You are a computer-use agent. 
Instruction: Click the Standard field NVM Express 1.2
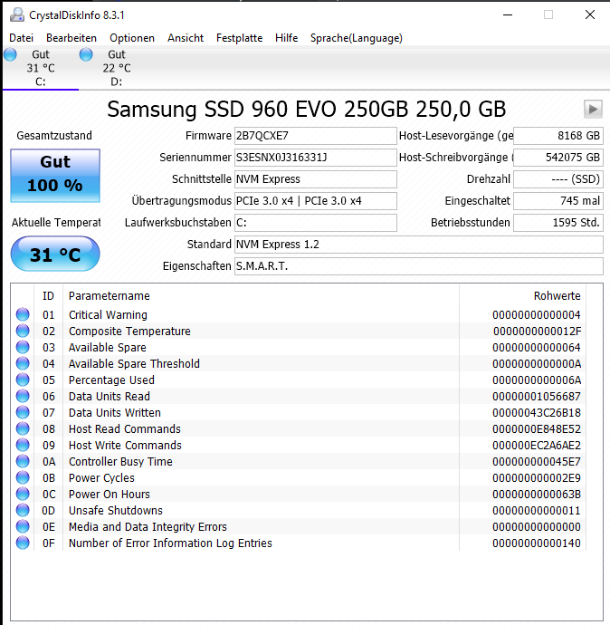pos(419,245)
